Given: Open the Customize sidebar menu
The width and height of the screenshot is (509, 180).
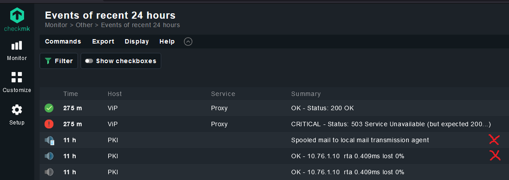Looking at the screenshot, I should coord(17,83).
